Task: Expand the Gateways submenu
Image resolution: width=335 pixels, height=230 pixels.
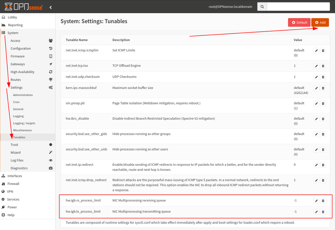Action: coord(28,64)
